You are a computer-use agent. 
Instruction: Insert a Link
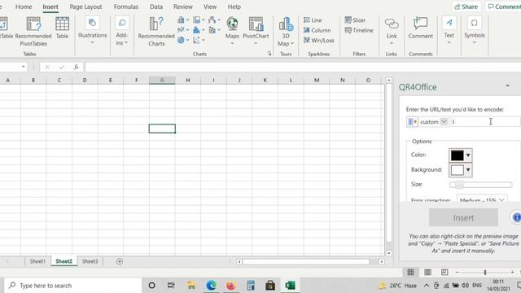[x=392, y=31]
